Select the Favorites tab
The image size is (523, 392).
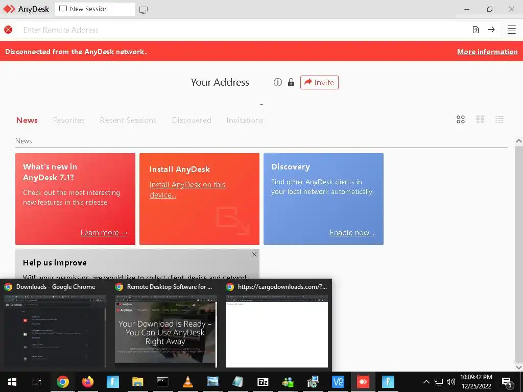(69, 120)
